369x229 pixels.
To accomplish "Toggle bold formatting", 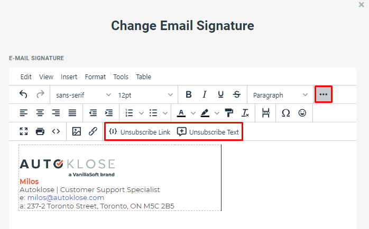I will pyautogui.click(x=189, y=95).
